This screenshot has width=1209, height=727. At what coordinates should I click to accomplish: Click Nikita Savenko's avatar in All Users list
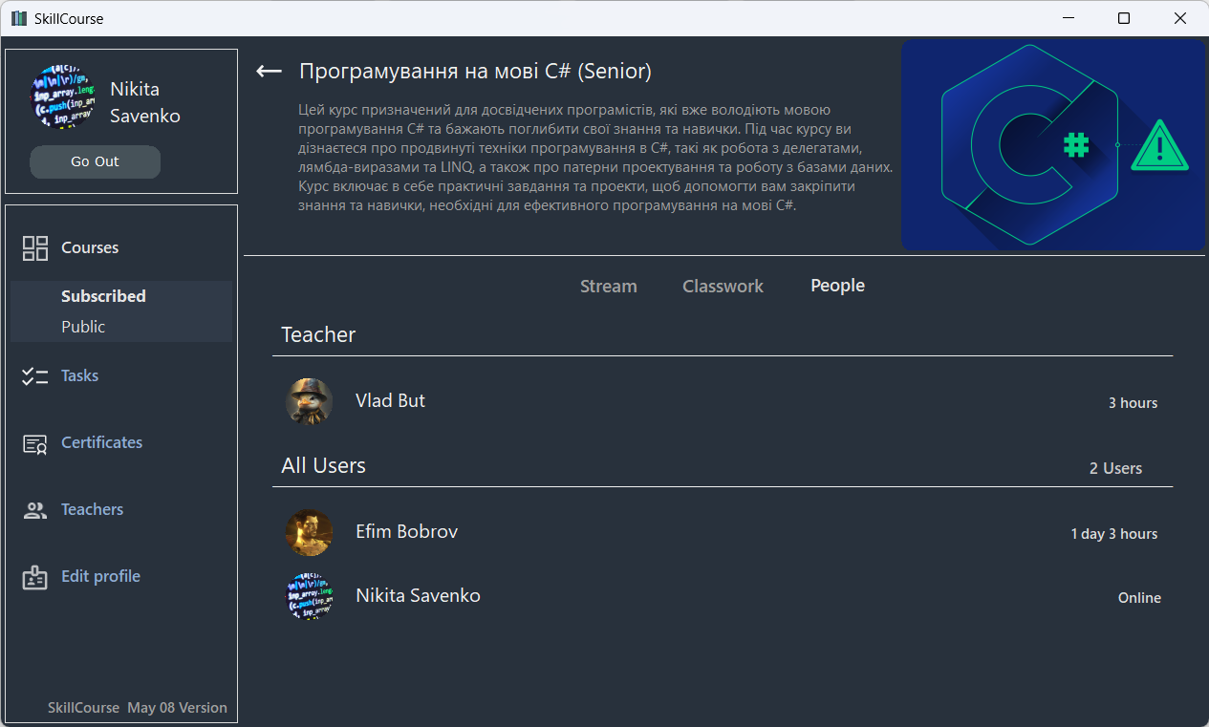tap(310, 597)
